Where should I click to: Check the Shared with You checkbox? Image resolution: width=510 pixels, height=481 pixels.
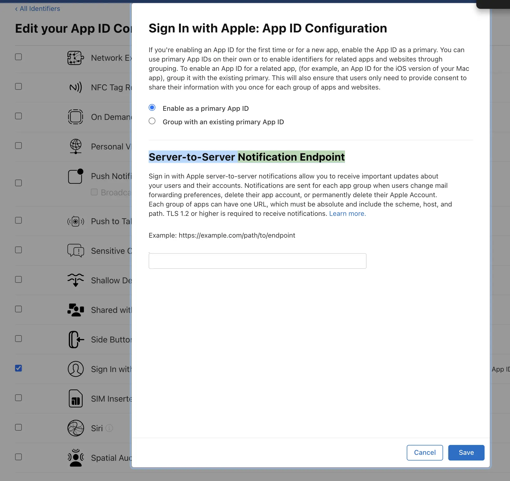coord(18,309)
